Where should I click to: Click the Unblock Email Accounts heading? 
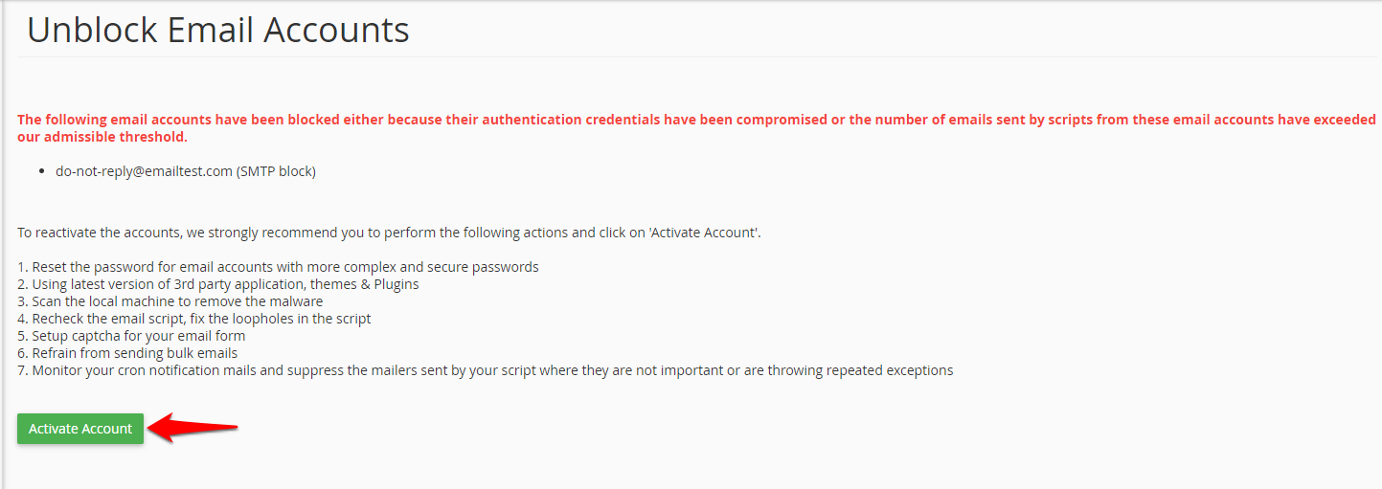pyautogui.click(x=217, y=30)
